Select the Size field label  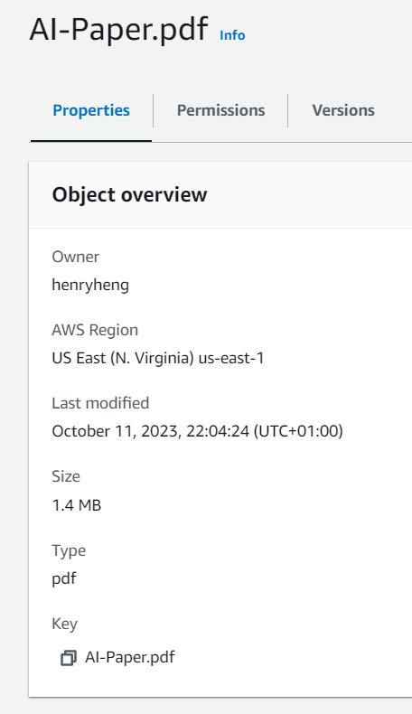pos(66,476)
